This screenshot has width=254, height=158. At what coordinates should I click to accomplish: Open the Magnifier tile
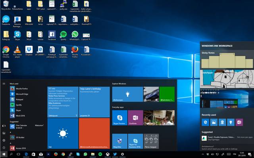pos(120,141)
